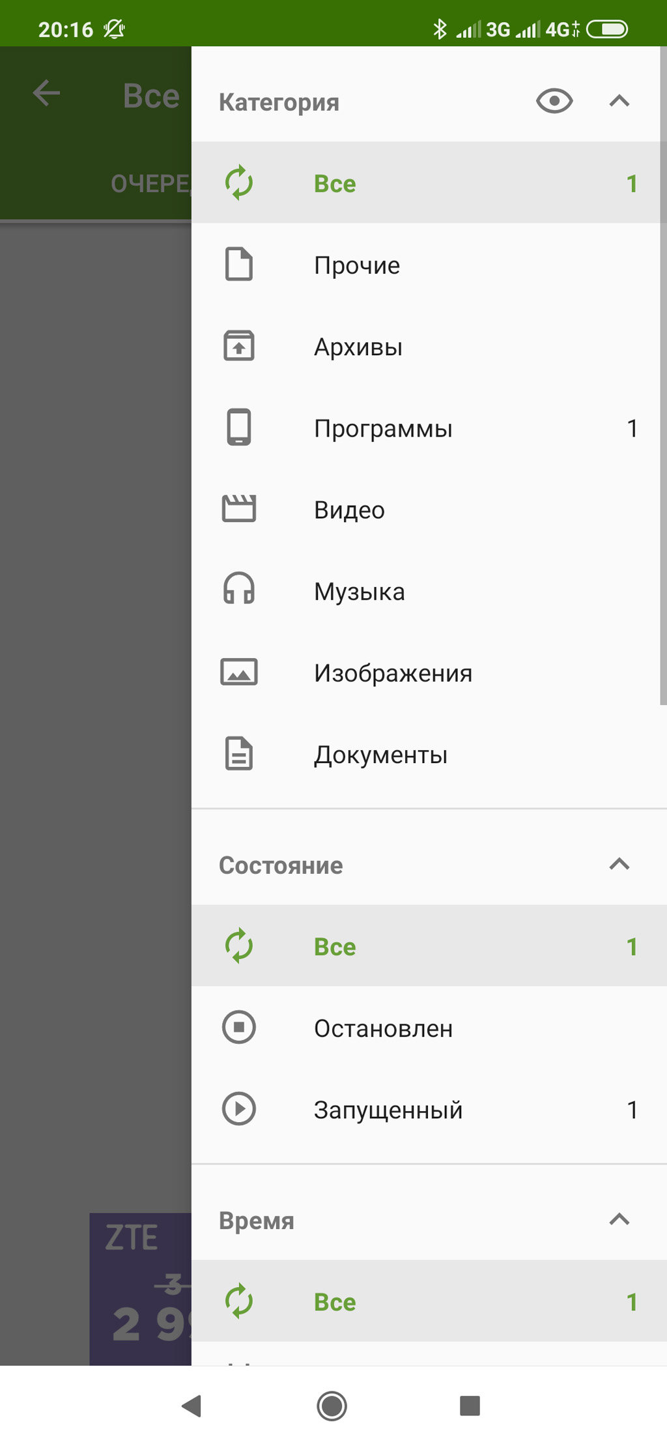This screenshot has height=1446, width=667.
Task: Select the Программы category
Action: [429, 427]
